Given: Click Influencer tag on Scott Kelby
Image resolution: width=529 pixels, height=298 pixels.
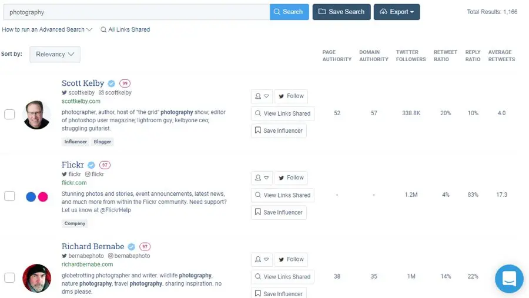Looking at the screenshot, I should pos(76,142).
